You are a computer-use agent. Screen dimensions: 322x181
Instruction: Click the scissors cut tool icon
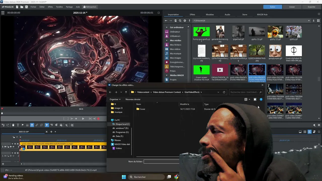[67, 125]
